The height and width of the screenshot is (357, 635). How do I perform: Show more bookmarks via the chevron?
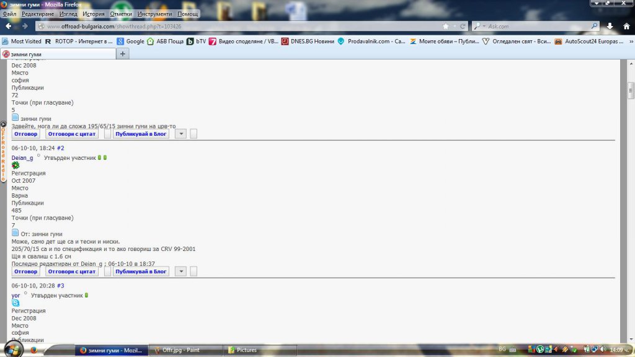tap(631, 42)
